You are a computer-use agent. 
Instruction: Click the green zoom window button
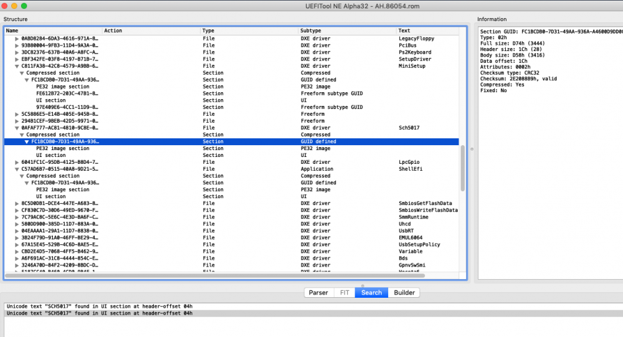(24, 6)
